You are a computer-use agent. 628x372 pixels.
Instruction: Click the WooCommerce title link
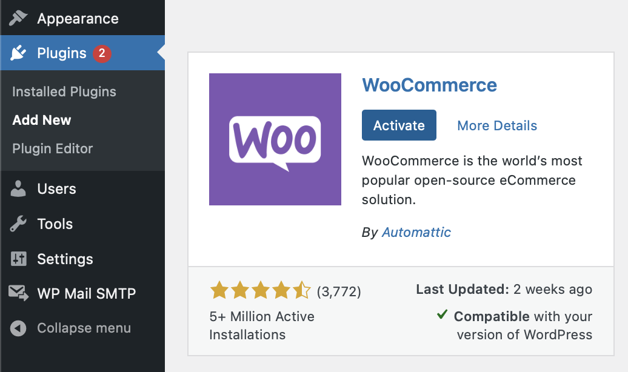click(429, 85)
